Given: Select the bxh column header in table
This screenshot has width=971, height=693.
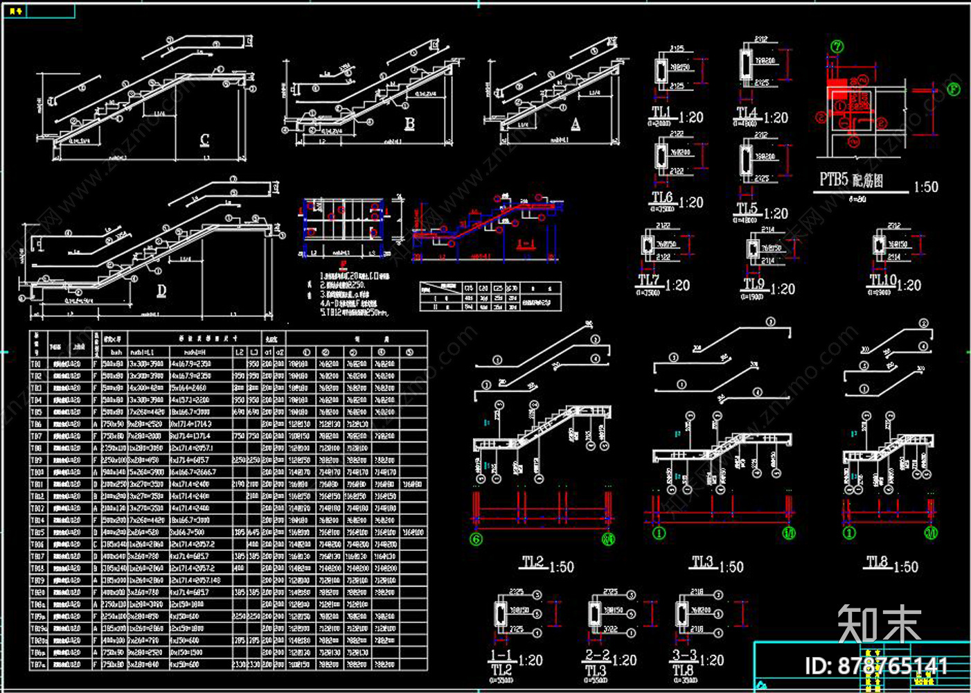Looking at the screenshot, I should 116,352.
